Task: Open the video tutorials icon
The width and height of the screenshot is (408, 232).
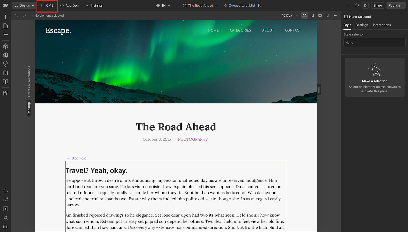Action: [x=5, y=227]
